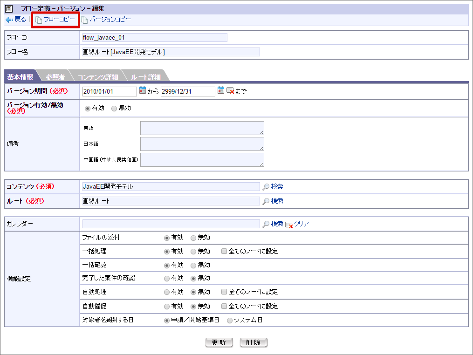Set 一括処理 to 有効
Image resolution: width=473 pixels, height=355 pixels.
click(166, 252)
